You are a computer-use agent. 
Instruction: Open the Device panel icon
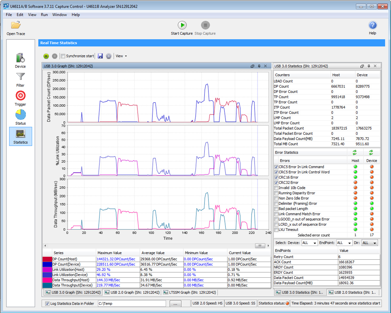[x=20, y=58]
